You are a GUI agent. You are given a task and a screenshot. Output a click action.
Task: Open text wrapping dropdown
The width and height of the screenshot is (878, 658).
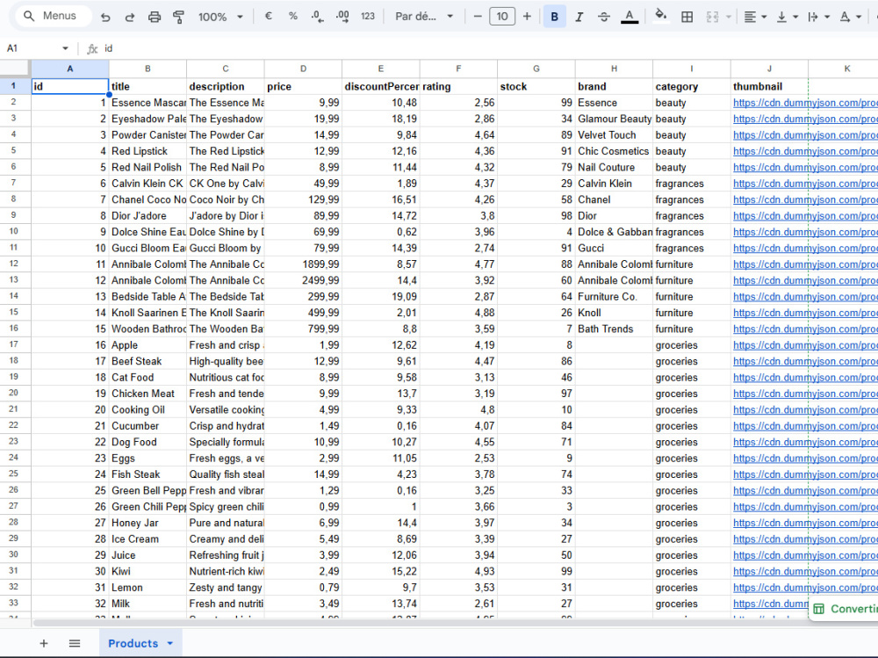818,17
